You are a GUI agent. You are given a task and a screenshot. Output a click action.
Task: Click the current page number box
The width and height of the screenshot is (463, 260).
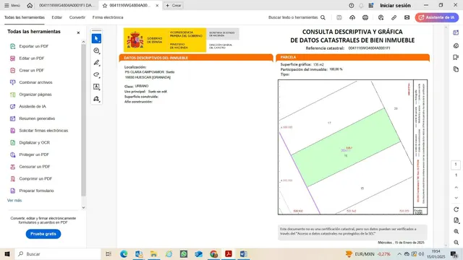click(x=456, y=165)
